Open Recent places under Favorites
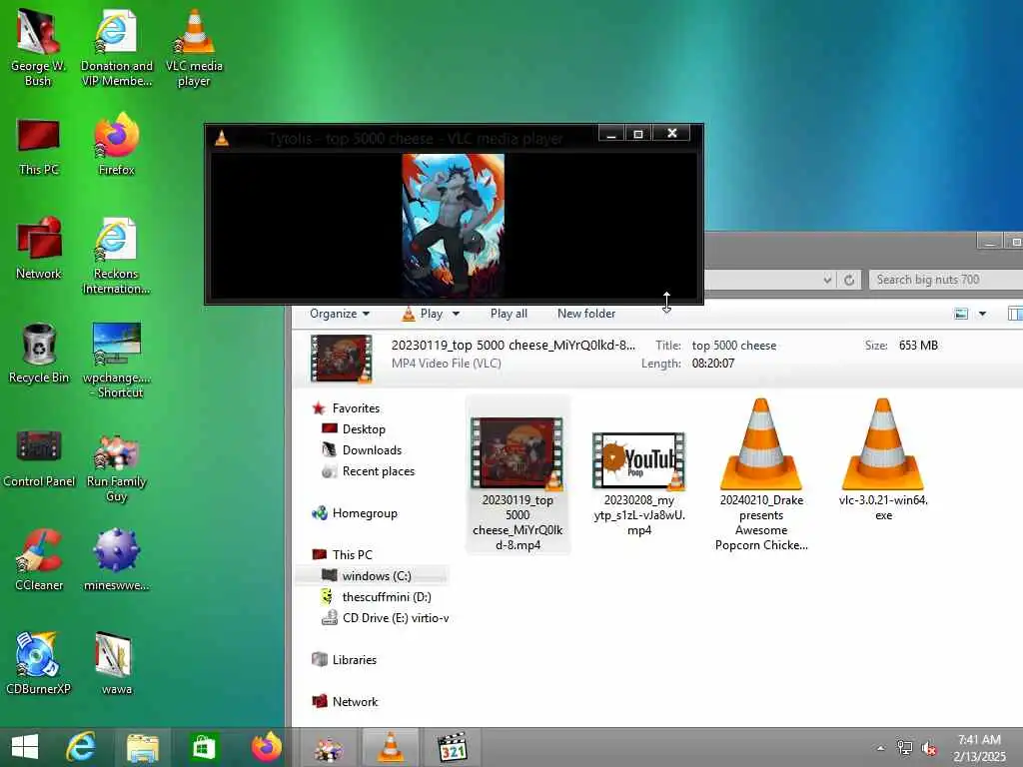The image size is (1023, 767). (379, 471)
